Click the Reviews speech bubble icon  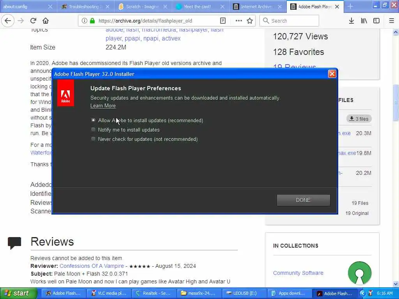click(14, 243)
